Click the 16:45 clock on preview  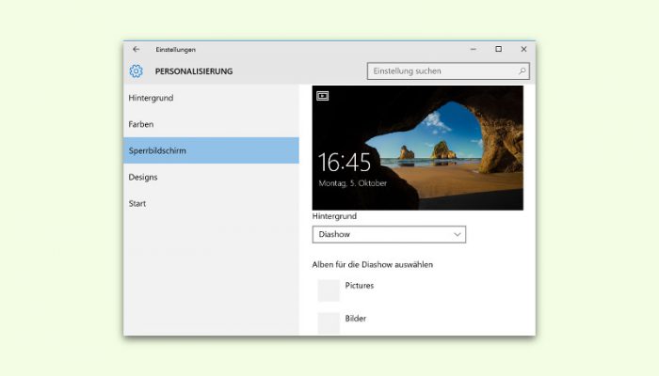tap(345, 162)
